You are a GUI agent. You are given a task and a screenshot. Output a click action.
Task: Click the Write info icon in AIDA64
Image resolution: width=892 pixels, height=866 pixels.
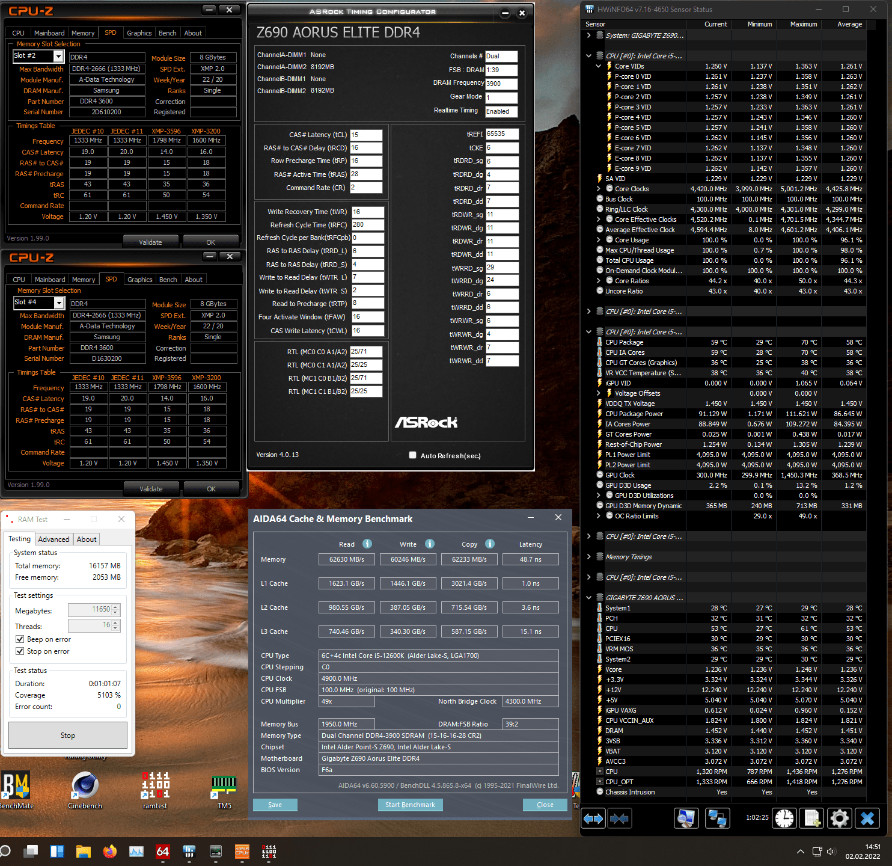[x=430, y=544]
